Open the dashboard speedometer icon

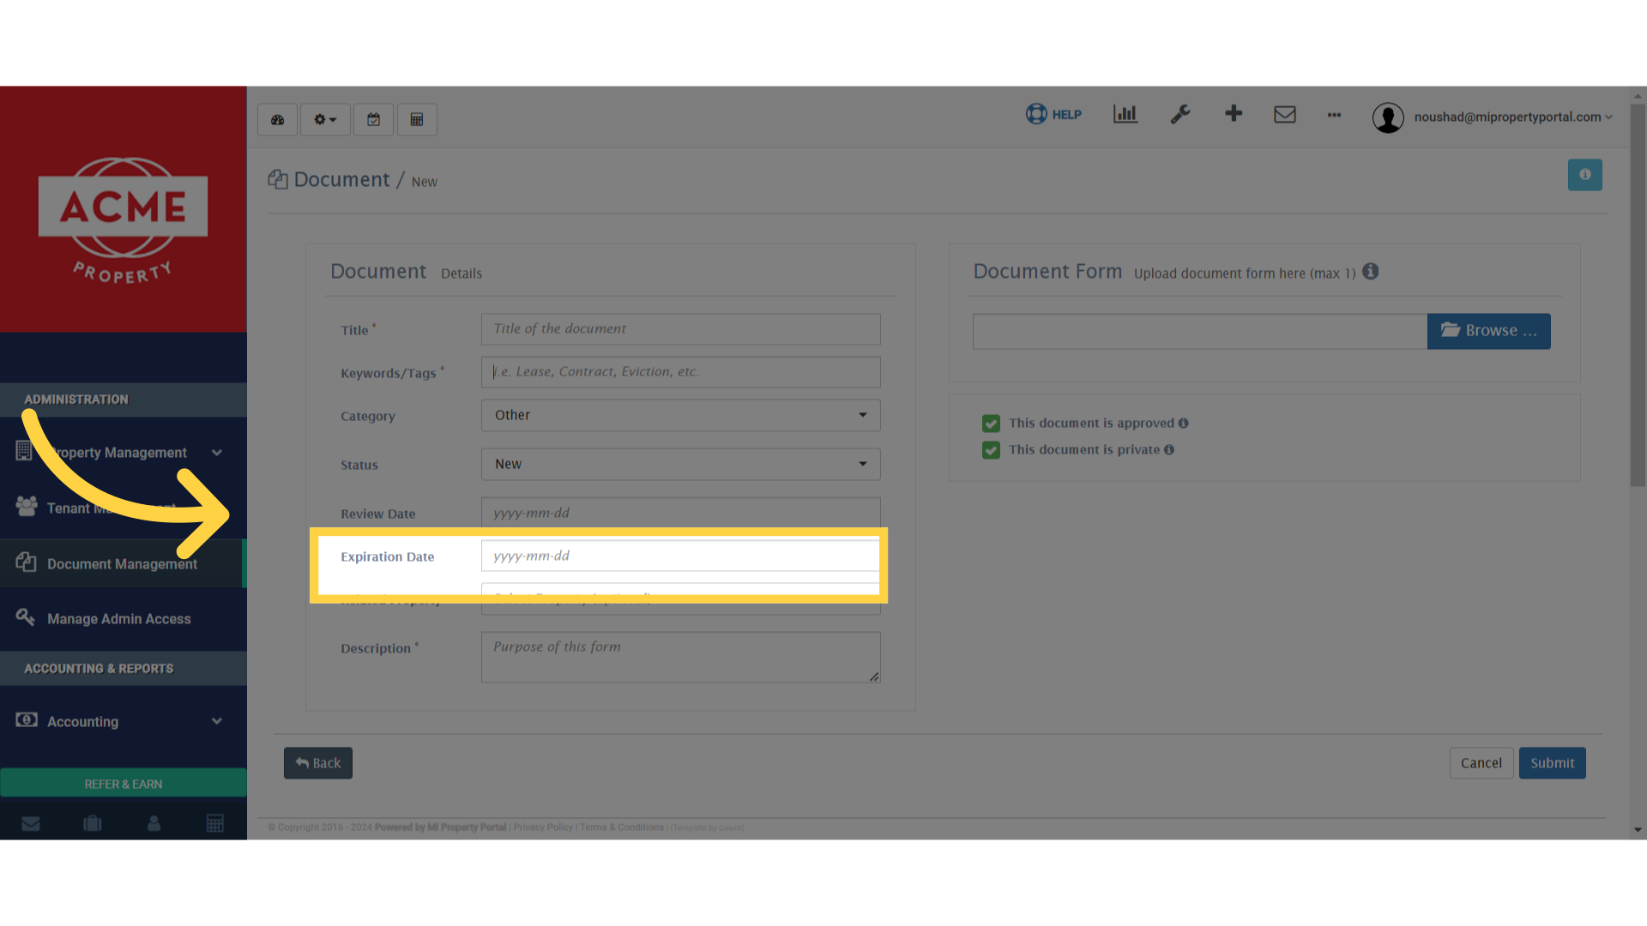point(277,120)
